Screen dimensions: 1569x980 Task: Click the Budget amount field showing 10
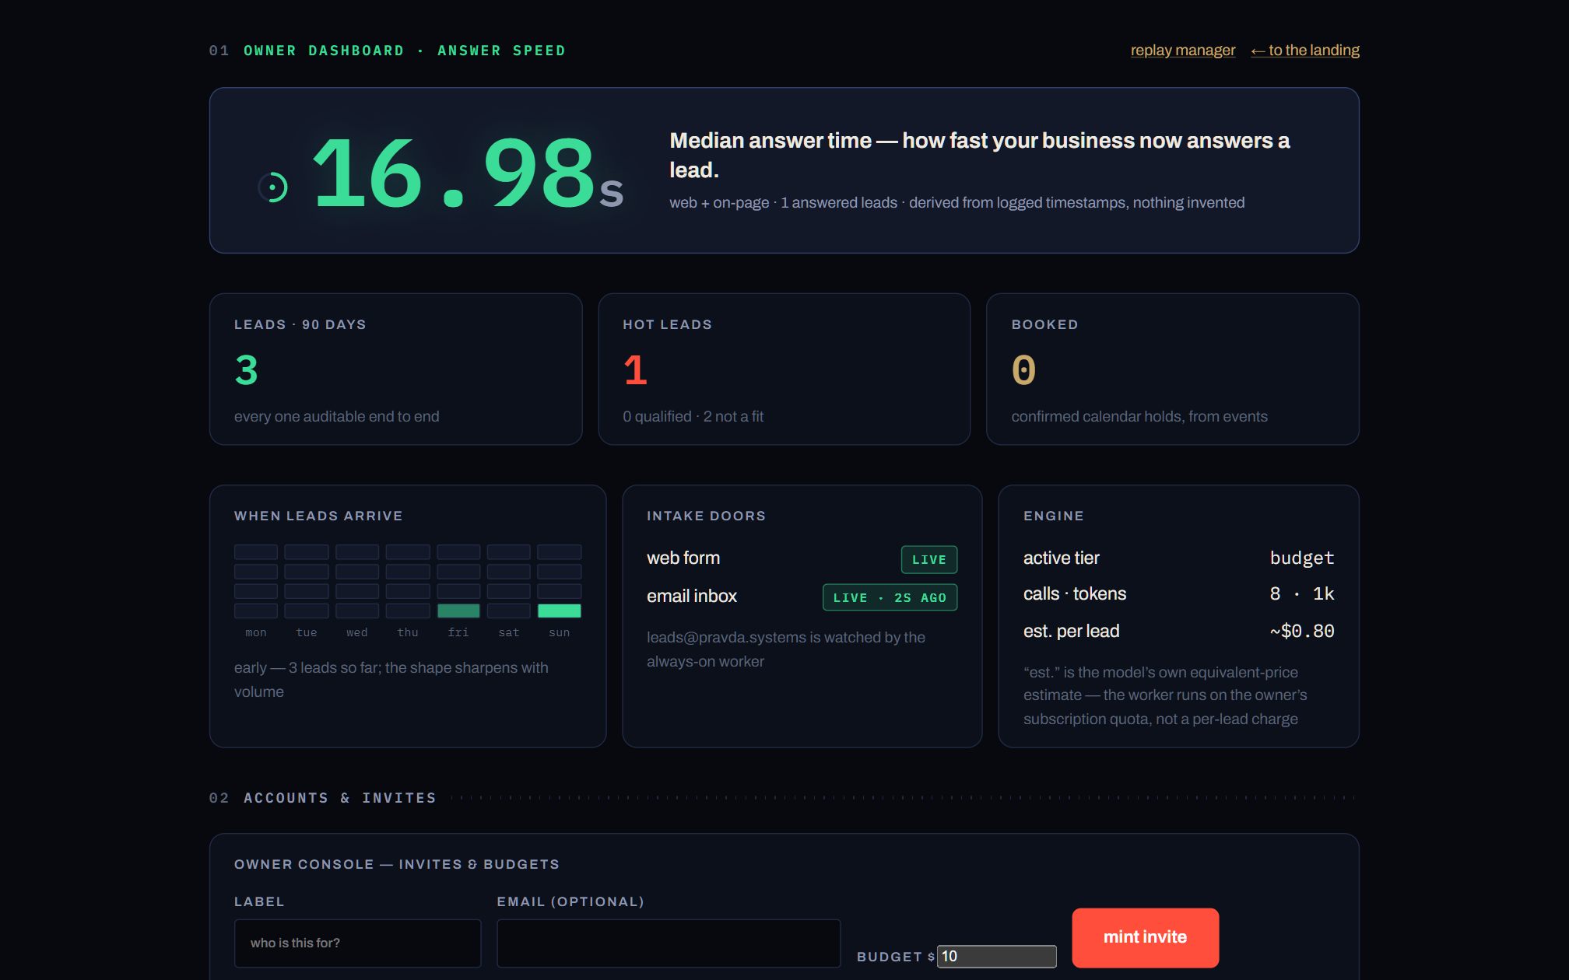996,956
